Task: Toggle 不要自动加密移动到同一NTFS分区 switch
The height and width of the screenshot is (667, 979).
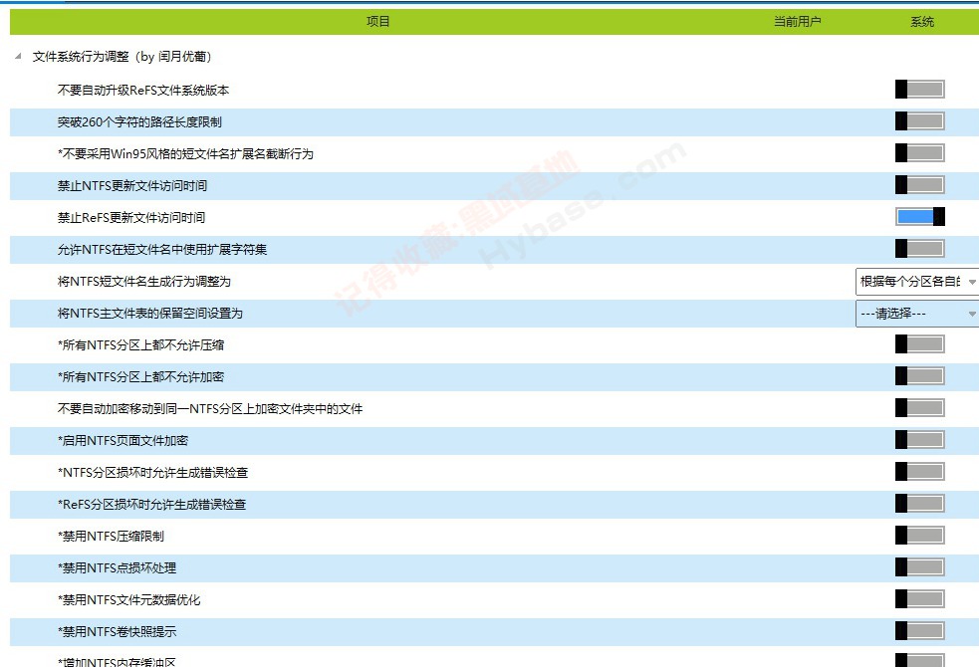Action: pos(919,407)
